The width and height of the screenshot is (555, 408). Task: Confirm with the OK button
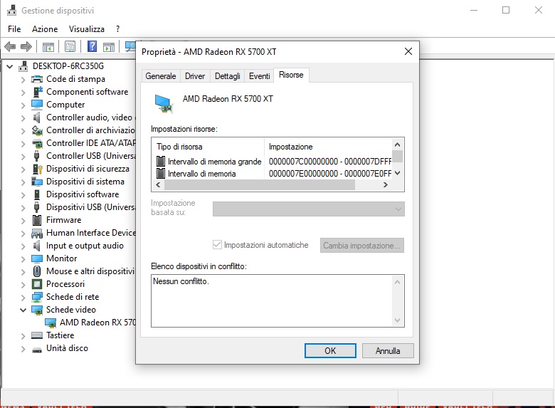tap(330, 350)
